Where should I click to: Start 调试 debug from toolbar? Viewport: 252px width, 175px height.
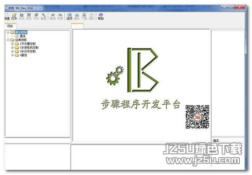click(x=91, y=17)
